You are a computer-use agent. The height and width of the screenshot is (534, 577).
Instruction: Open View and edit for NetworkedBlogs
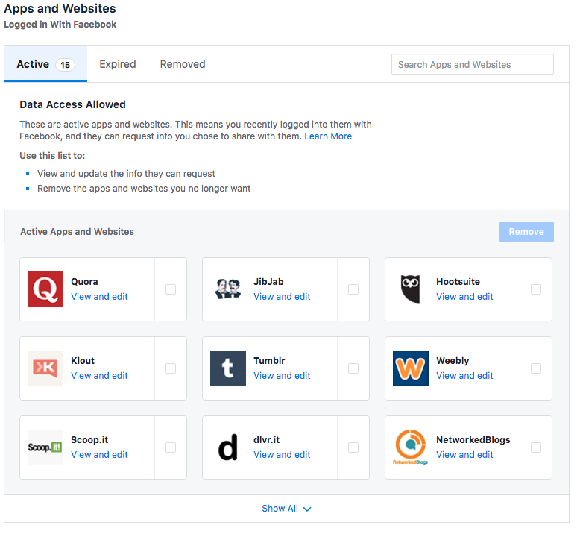(464, 455)
